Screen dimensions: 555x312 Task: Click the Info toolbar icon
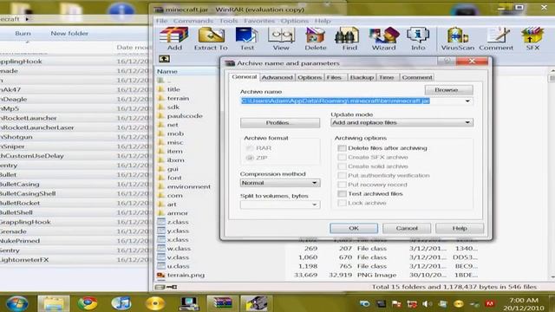[418, 38]
